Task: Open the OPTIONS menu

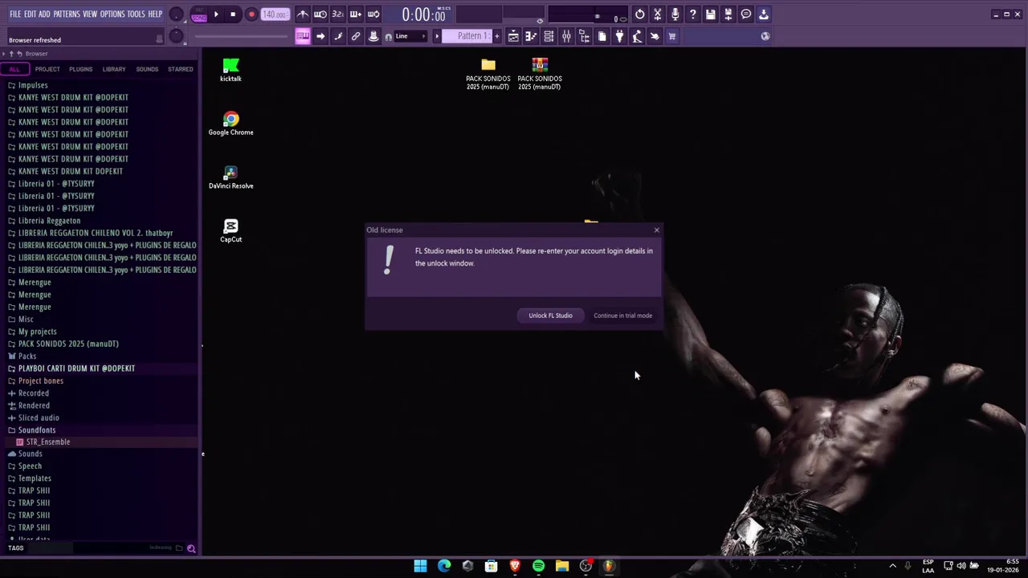Action: [112, 14]
